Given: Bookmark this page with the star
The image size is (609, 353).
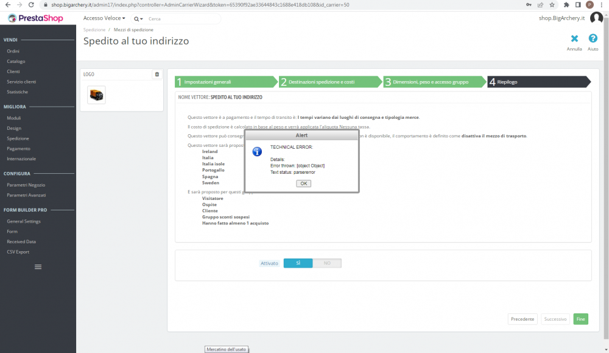Looking at the screenshot, I should tap(552, 5).
